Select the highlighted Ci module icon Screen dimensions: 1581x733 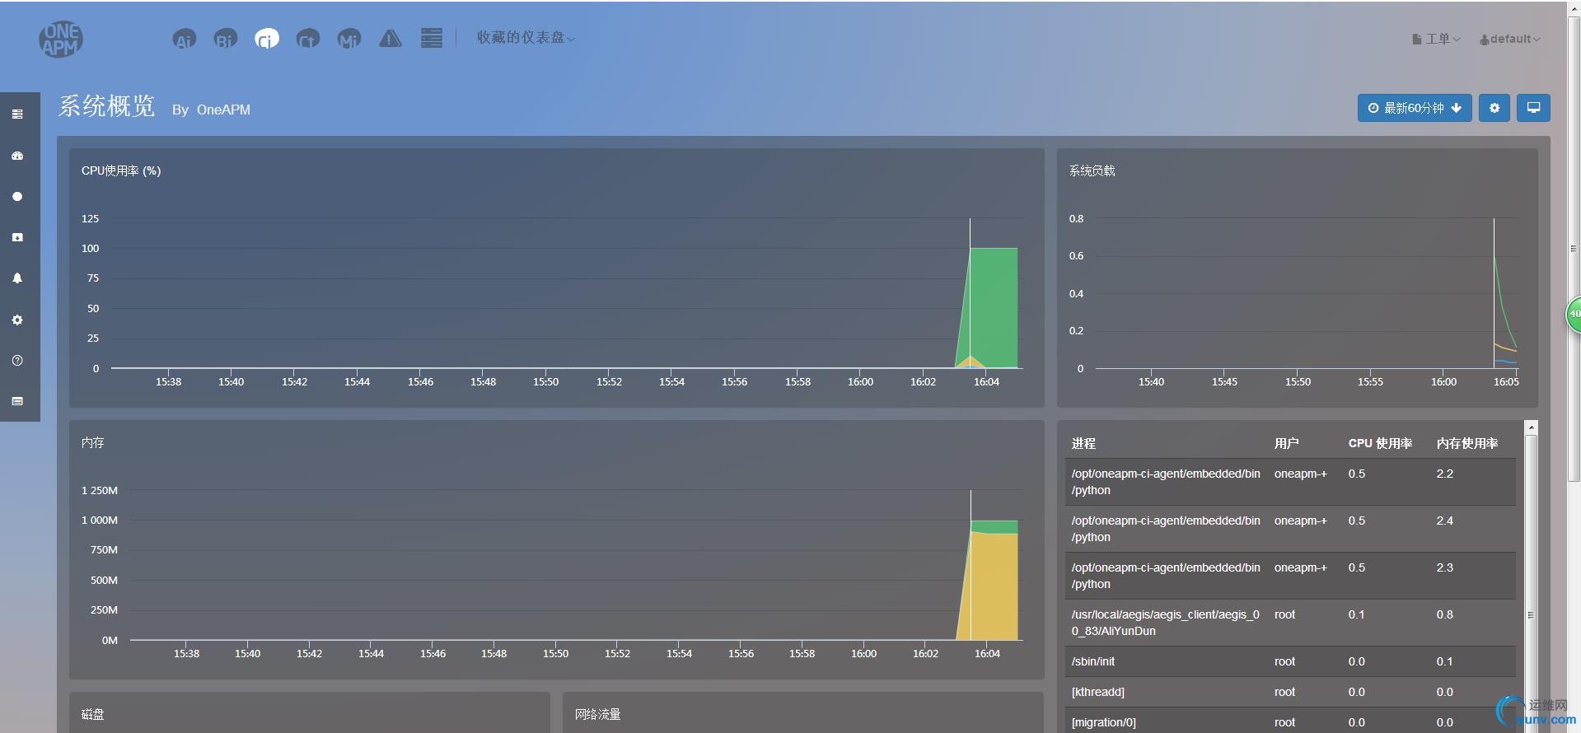tap(266, 39)
